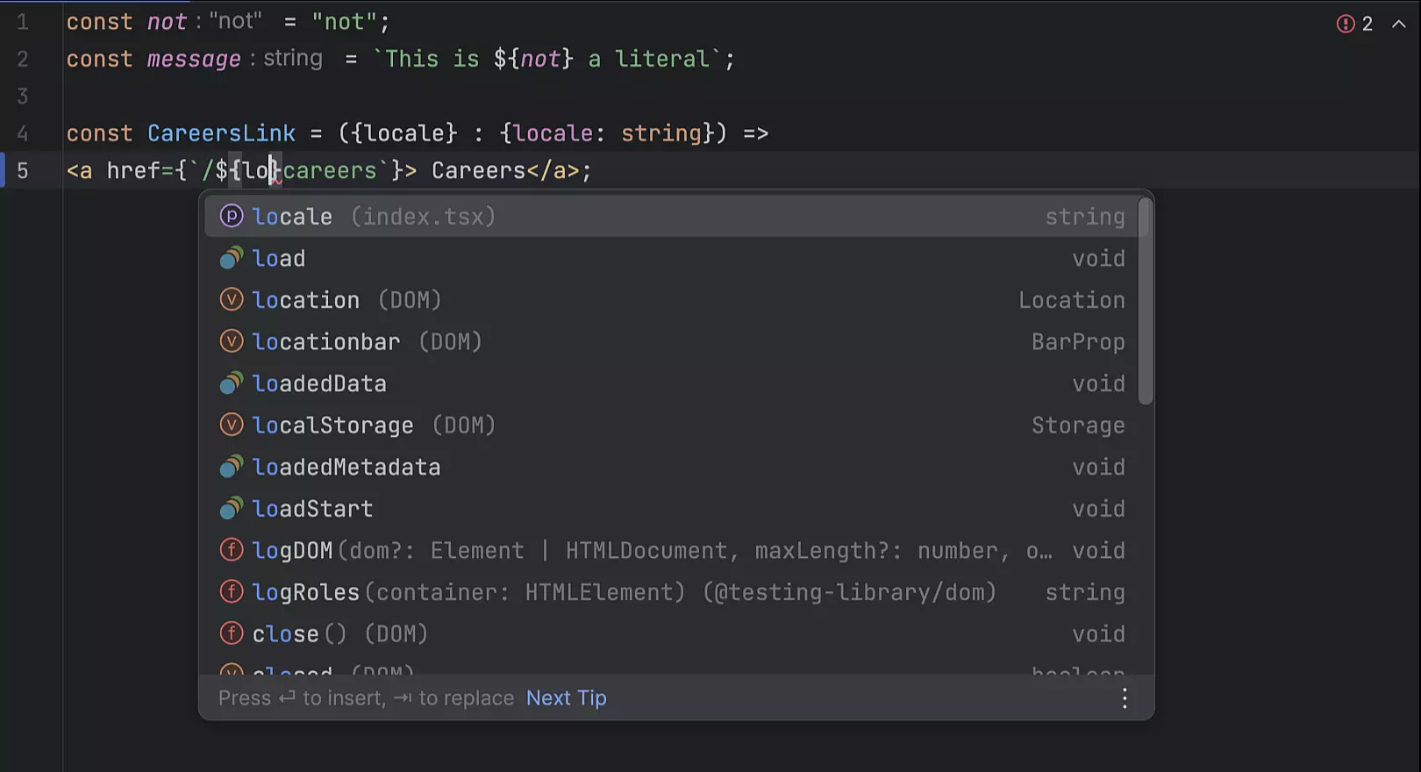Click the variable icon next to 'localStorage'
This screenshot has width=1421, height=772.
pyautogui.click(x=231, y=425)
